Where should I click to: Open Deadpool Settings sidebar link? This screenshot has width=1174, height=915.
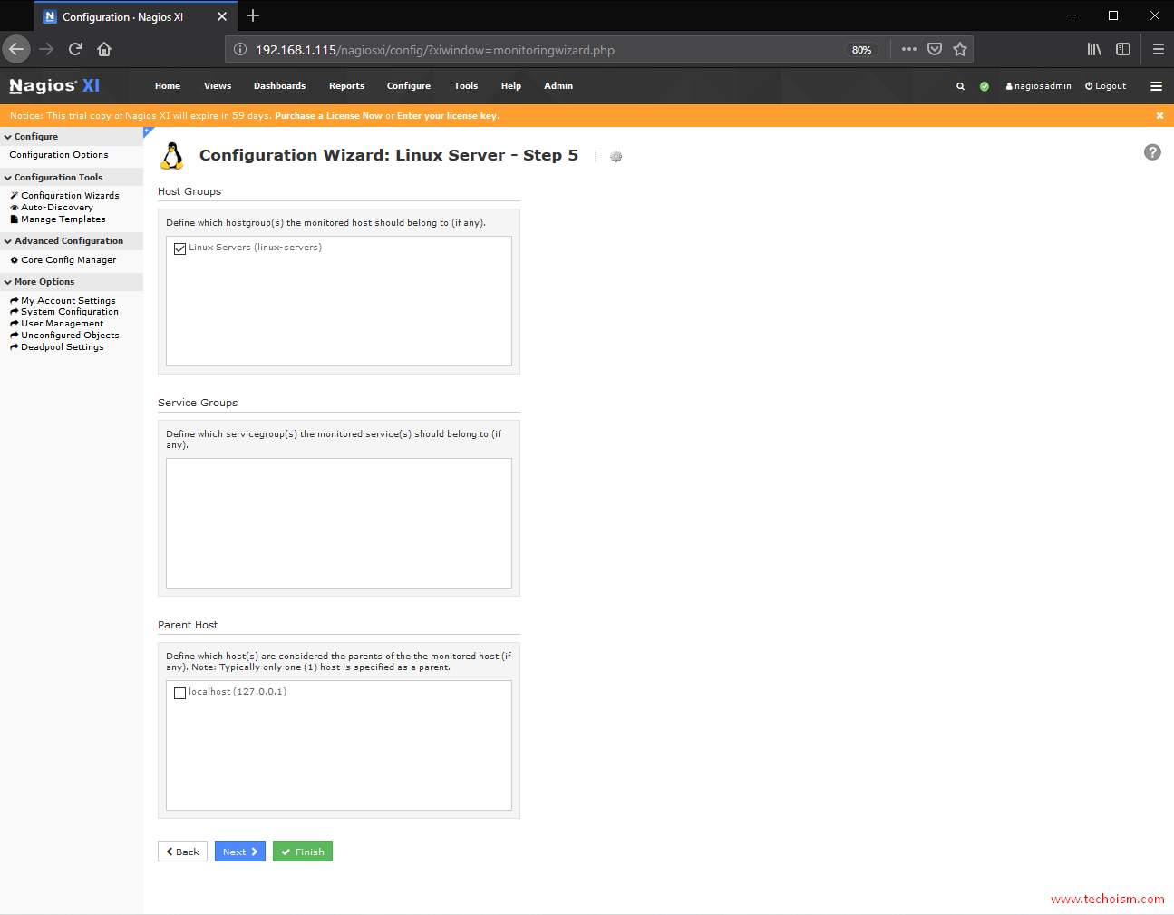[57, 347]
